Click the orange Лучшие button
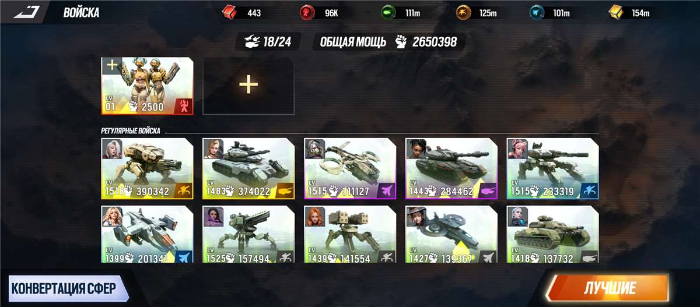Image resolution: width=700 pixels, height=307 pixels. [609, 288]
